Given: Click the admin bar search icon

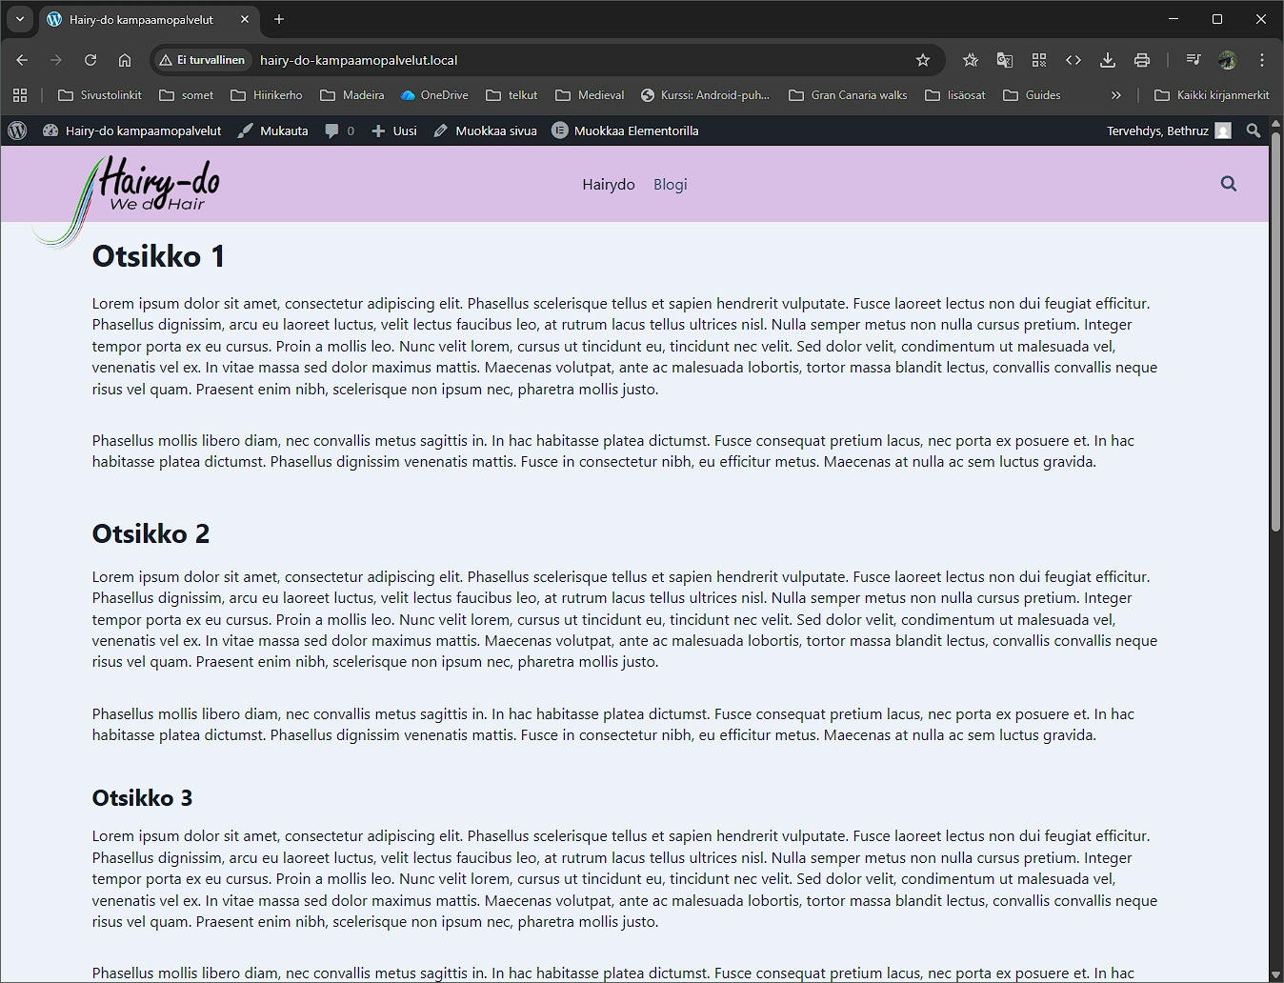Looking at the screenshot, I should tap(1254, 131).
